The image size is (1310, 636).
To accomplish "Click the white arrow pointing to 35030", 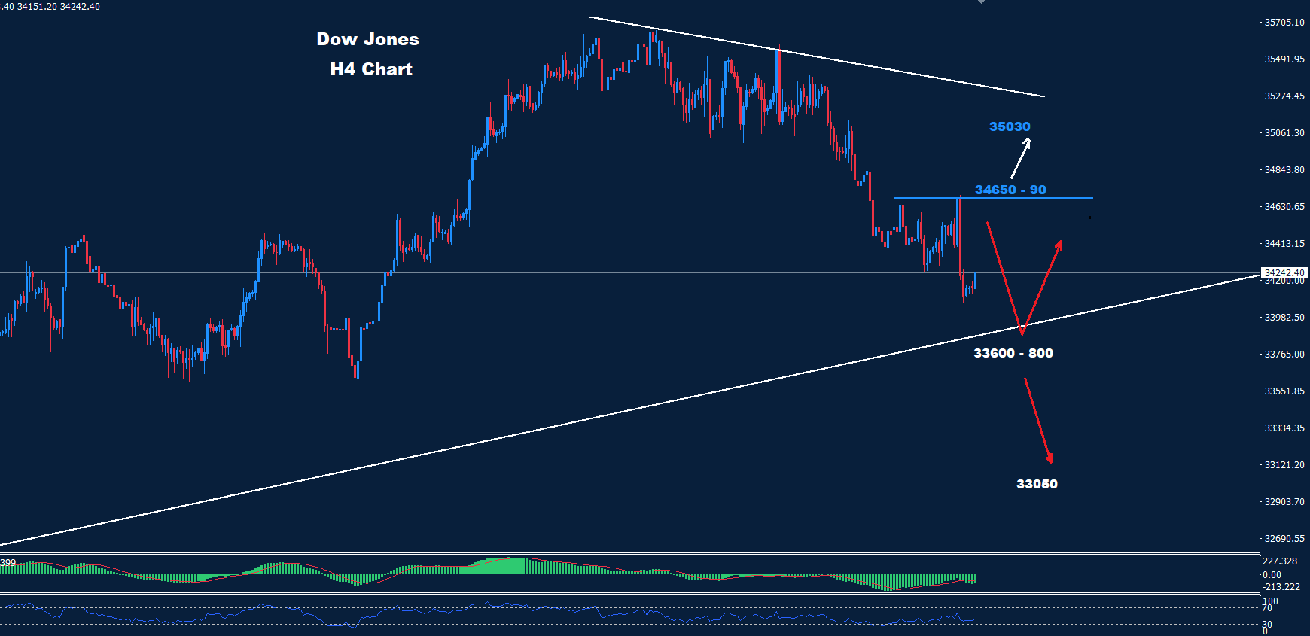I will (x=1020, y=158).
